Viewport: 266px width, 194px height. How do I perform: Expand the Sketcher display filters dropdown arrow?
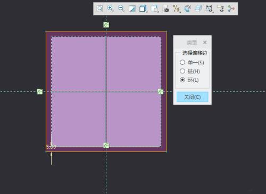(213, 12)
